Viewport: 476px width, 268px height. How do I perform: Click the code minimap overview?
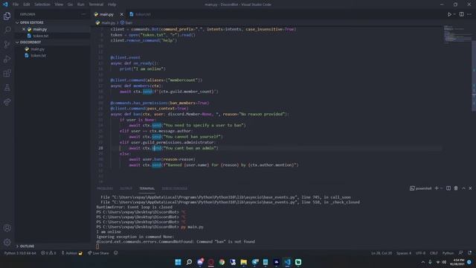pyautogui.click(x=457, y=35)
